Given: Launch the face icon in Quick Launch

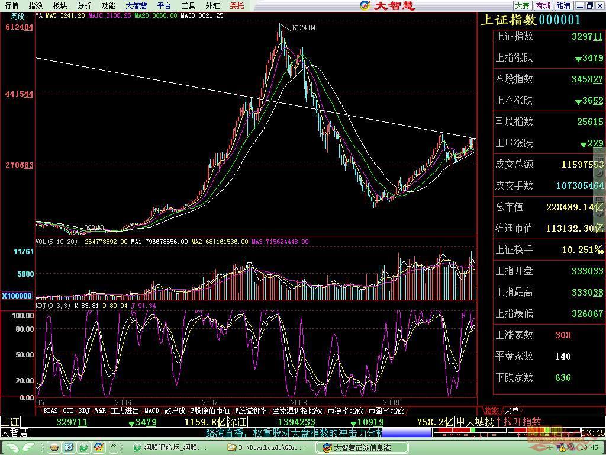Looking at the screenshot, I should [x=54, y=448].
